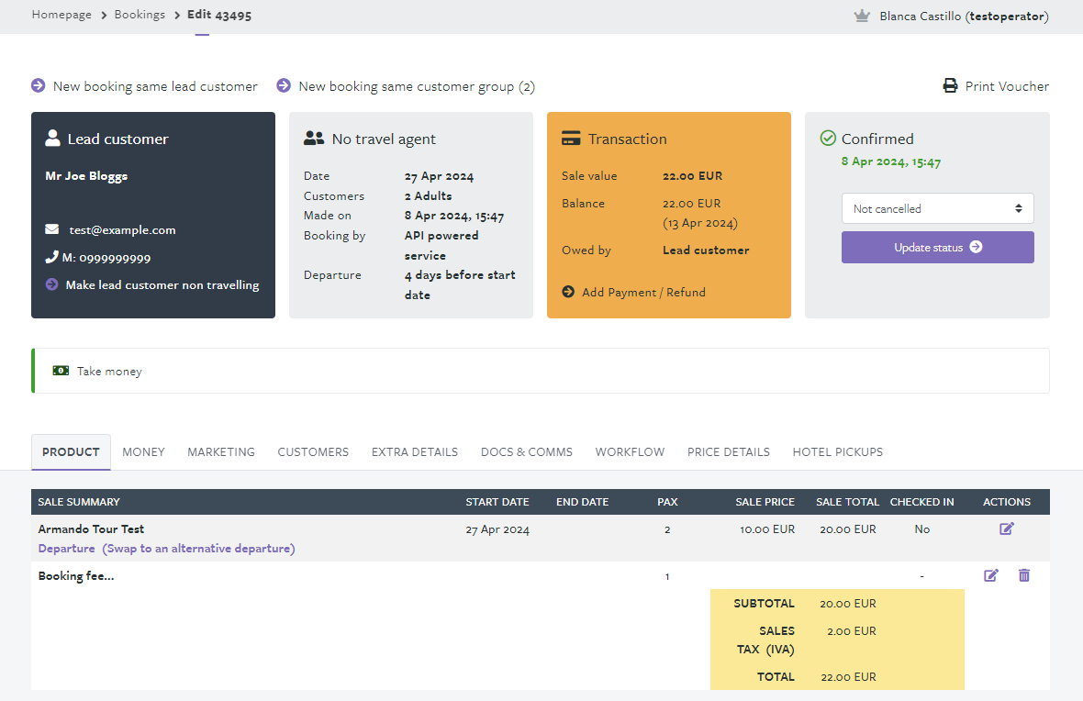Click the Take money link
The width and height of the screenshot is (1083, 701).
tap(109, 372)
